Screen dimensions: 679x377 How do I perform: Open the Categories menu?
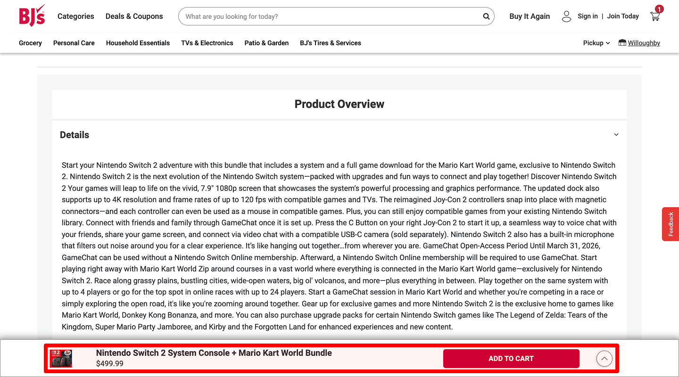[x=75, y=16]
